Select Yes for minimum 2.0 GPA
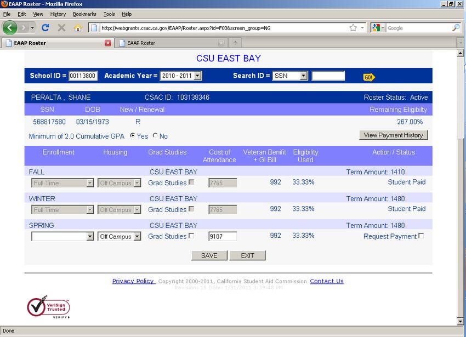466x337 pixels. 133,135
